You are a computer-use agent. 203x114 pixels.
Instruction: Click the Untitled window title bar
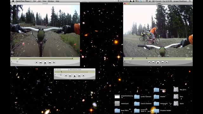tap(45, 3)
